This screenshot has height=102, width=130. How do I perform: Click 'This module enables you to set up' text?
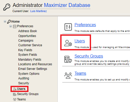click(x=102, y=80)
